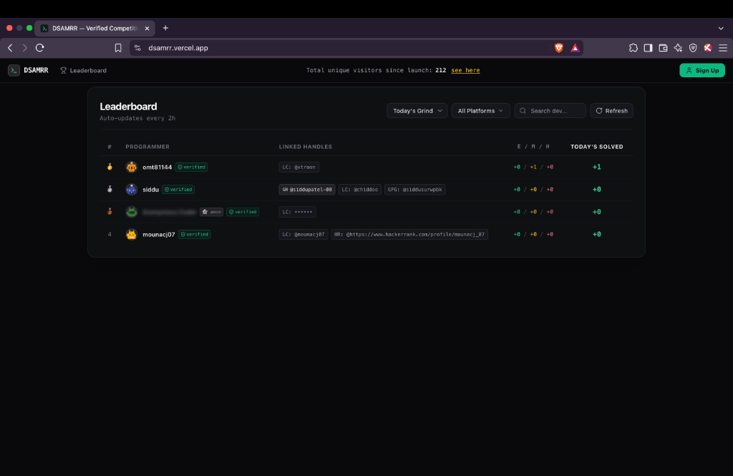
Task: Click the GFG: @siddusurwpbk handle chip
Action: pos(414,190)
